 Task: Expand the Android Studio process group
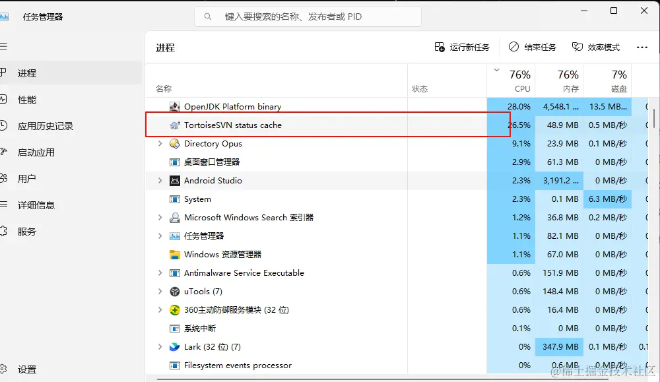(160, 180)
